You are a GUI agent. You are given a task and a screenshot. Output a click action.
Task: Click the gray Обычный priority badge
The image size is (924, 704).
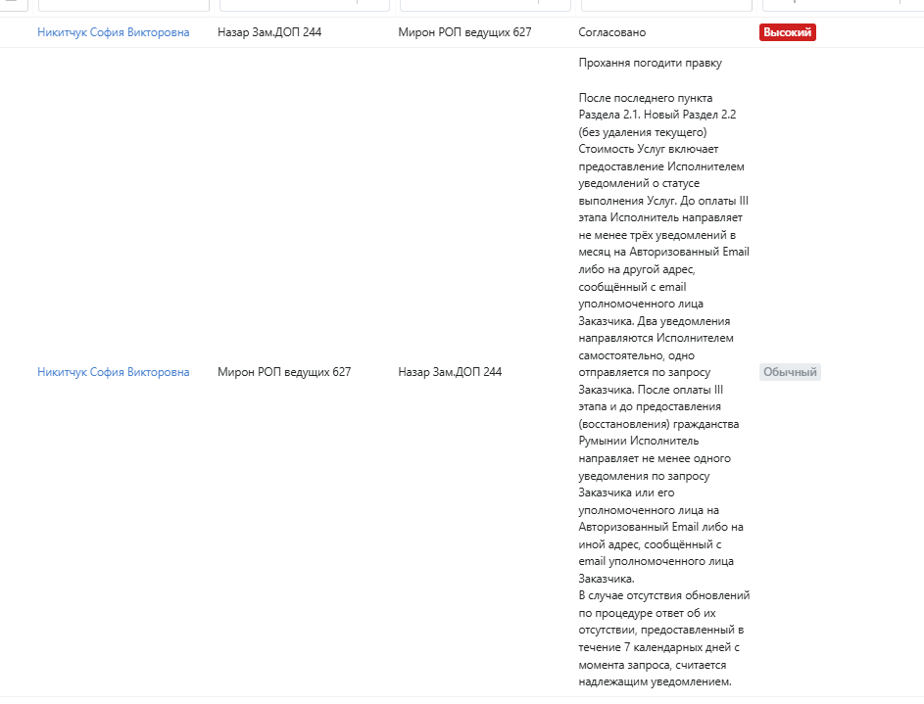(790, 372)
